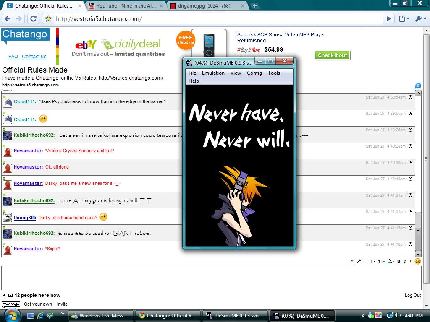The width and height of the screenshot is (430, 322).
Task: Click the Go arrow beside address bar
Action: (389, 18)
